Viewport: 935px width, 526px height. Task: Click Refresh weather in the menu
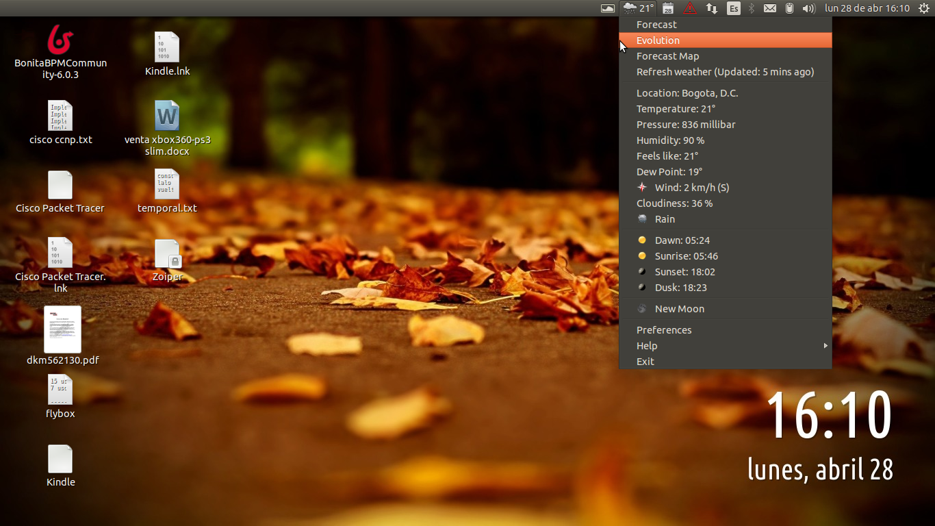click(x=725, y=71)
